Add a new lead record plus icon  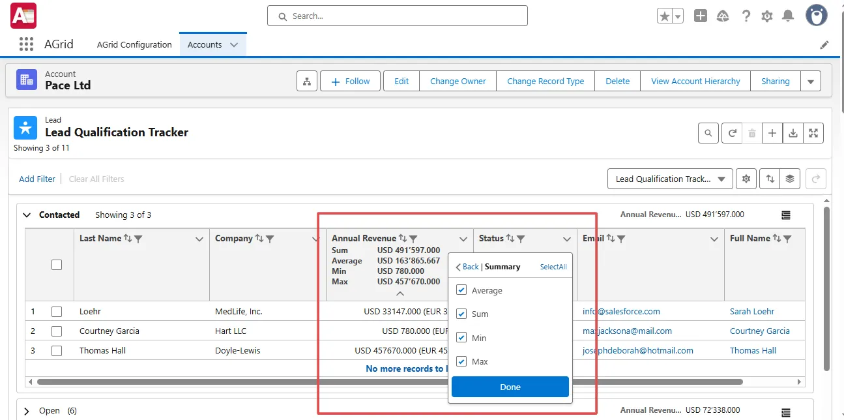[x=772, y=133]
